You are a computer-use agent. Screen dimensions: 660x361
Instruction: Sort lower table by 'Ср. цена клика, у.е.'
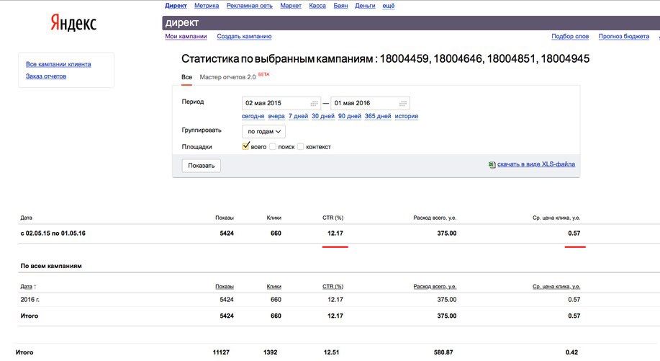click(x=556, y=287)
